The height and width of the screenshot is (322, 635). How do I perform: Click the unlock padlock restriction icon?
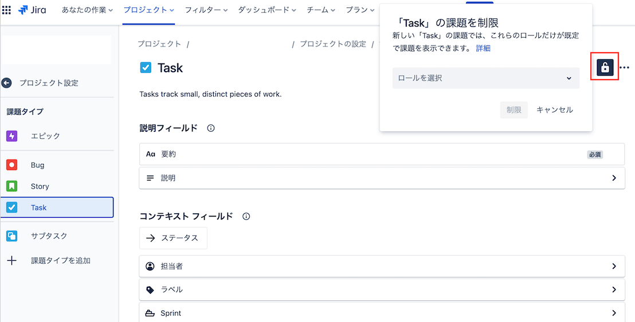click(605, 67)
